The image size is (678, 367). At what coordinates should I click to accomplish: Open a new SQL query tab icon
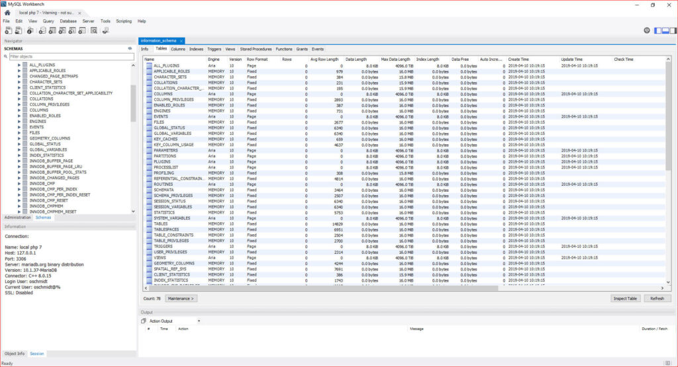(9, 30)
